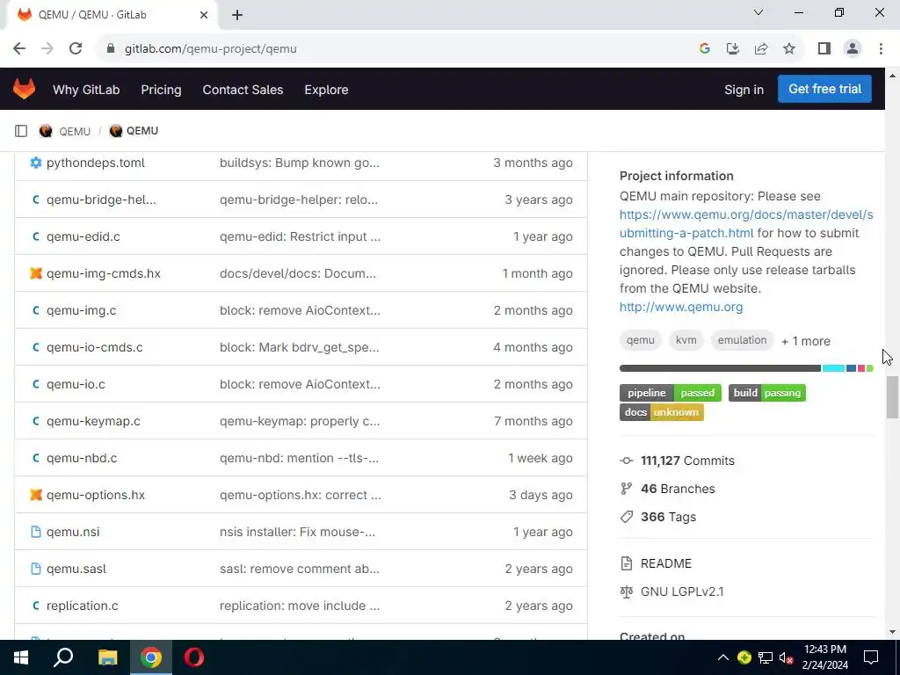Open the http://www.qemu.org link

(x=681, y=307)
